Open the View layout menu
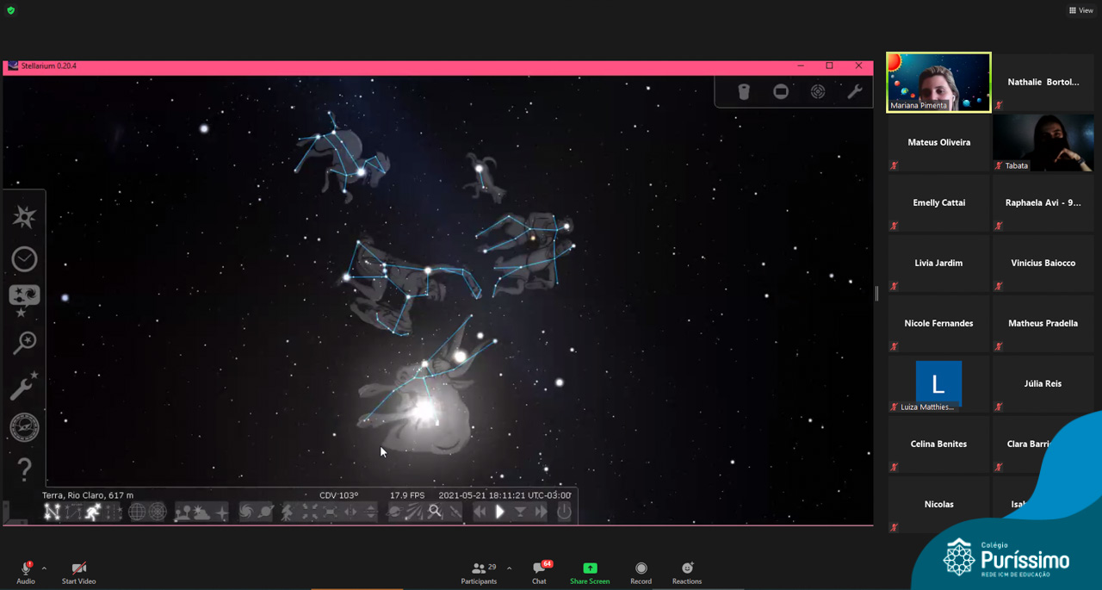Viewport: 1102px width, 590px height. click(x=1080, y=10)
